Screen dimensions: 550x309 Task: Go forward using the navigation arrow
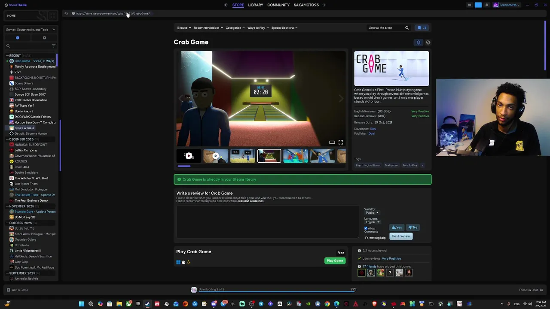(x=324, y=5)
